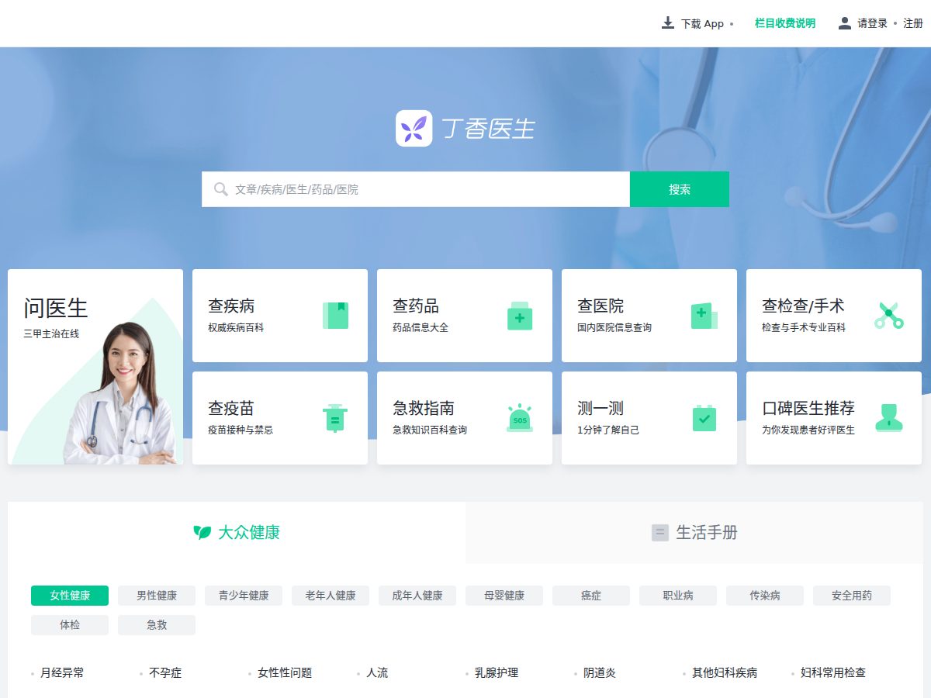931x698 pixels.
Task: Click the doctor avatar icon on 口碑医生推荐 card
Action: click(x=889, y=418)
